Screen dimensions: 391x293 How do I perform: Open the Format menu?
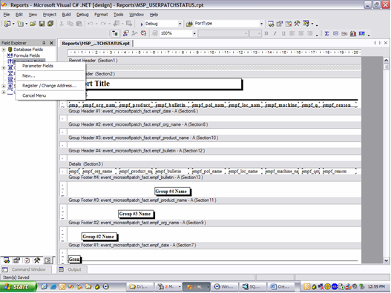coord(101,15)
